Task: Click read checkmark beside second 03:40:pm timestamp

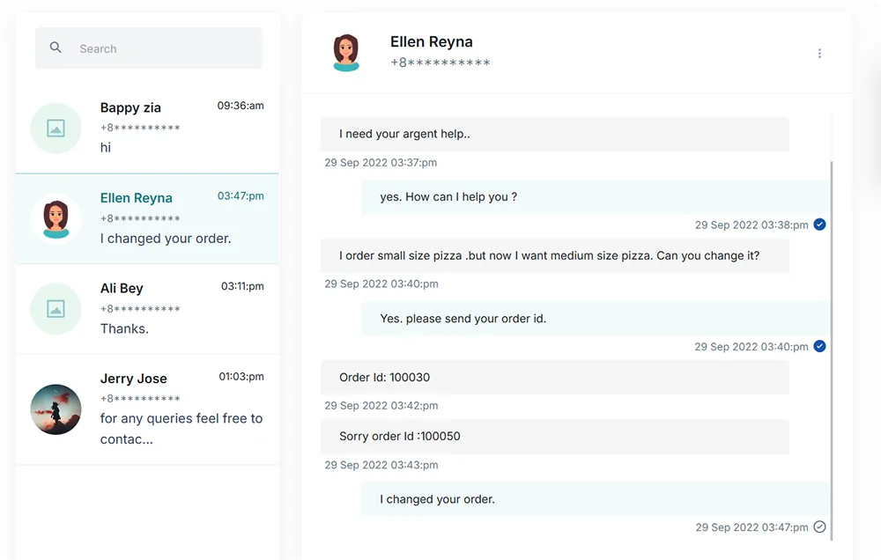Action: pos(819,346)
